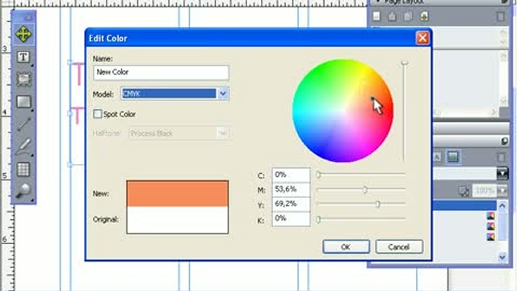Click the Yellow slider handle

(378, 205)
